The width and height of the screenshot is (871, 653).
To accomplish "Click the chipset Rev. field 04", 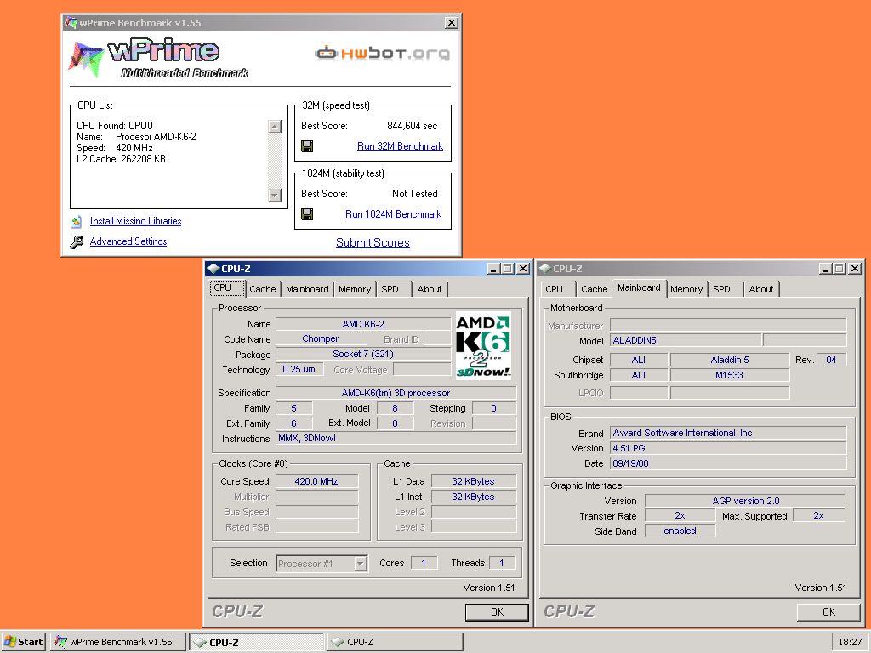I will click(x=832, y=360).
